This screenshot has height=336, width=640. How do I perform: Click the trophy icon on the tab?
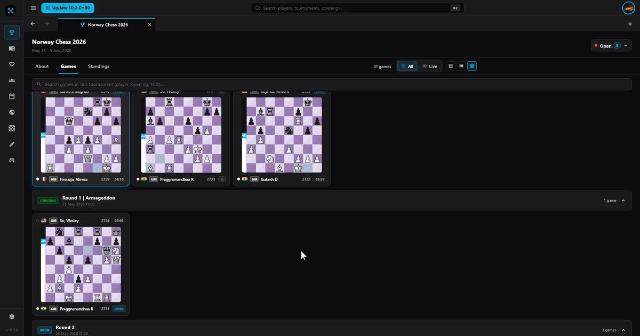(83, 24)
